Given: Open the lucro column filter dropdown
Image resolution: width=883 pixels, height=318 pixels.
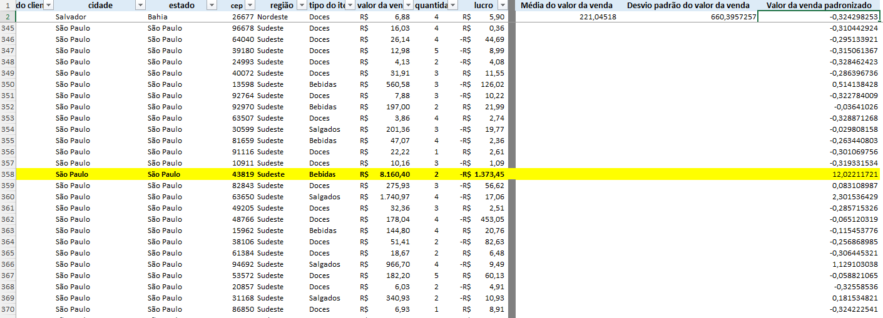Looking at the screenshot, I should pos(502,6).
